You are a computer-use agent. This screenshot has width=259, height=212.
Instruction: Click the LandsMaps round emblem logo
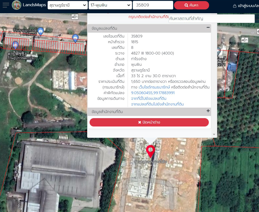point(16,5)
